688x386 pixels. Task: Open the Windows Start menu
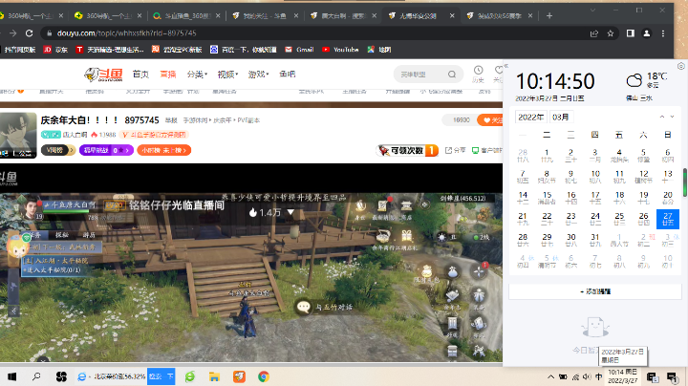point(12,376)
